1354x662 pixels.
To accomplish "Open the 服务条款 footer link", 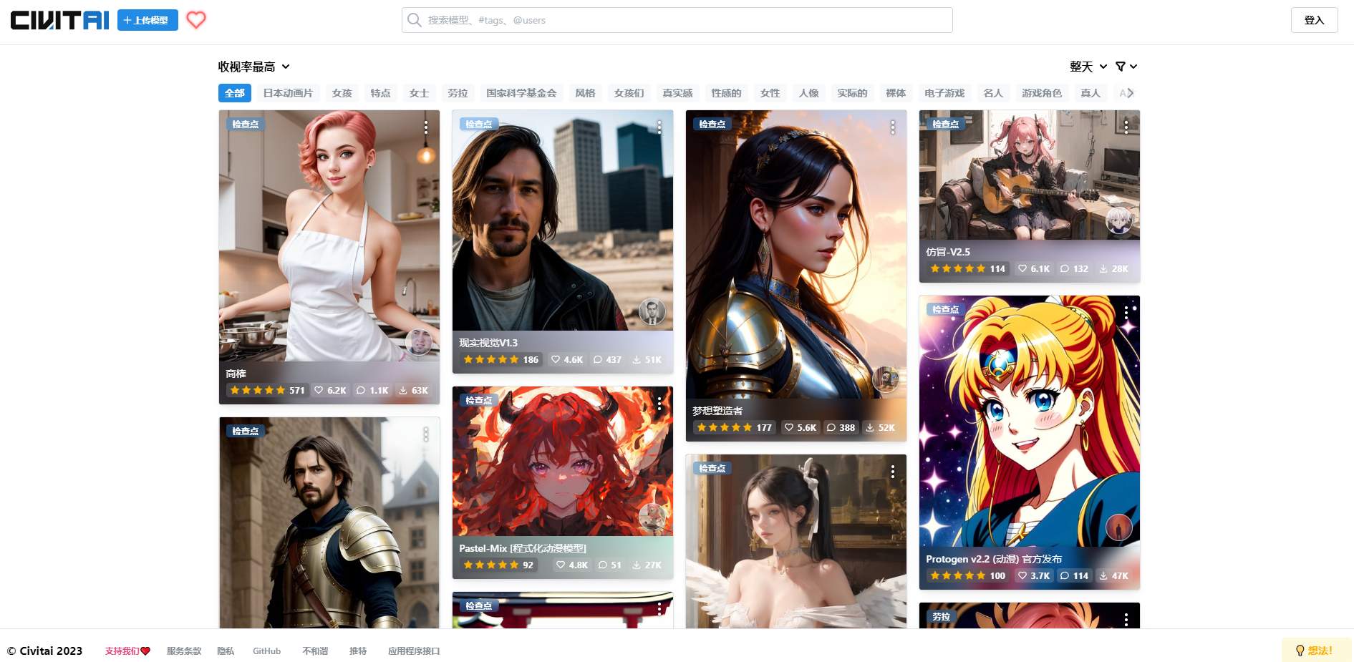I will tap(184, 651).
